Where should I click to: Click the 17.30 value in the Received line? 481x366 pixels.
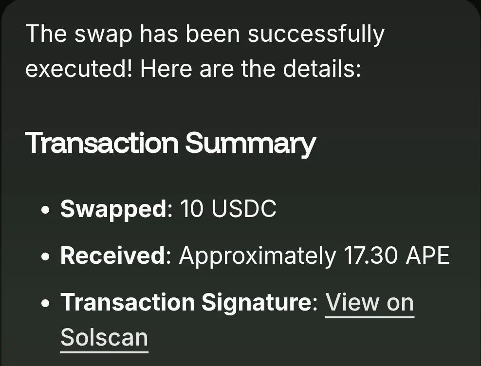point(370,255)
